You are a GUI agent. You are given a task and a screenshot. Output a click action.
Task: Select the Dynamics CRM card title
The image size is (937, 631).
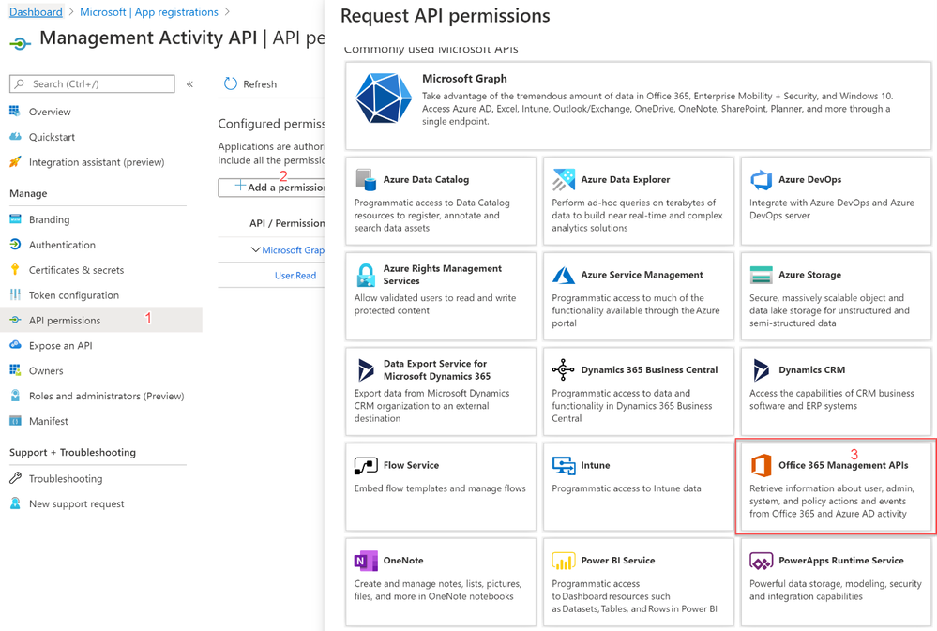coord(811,369)
